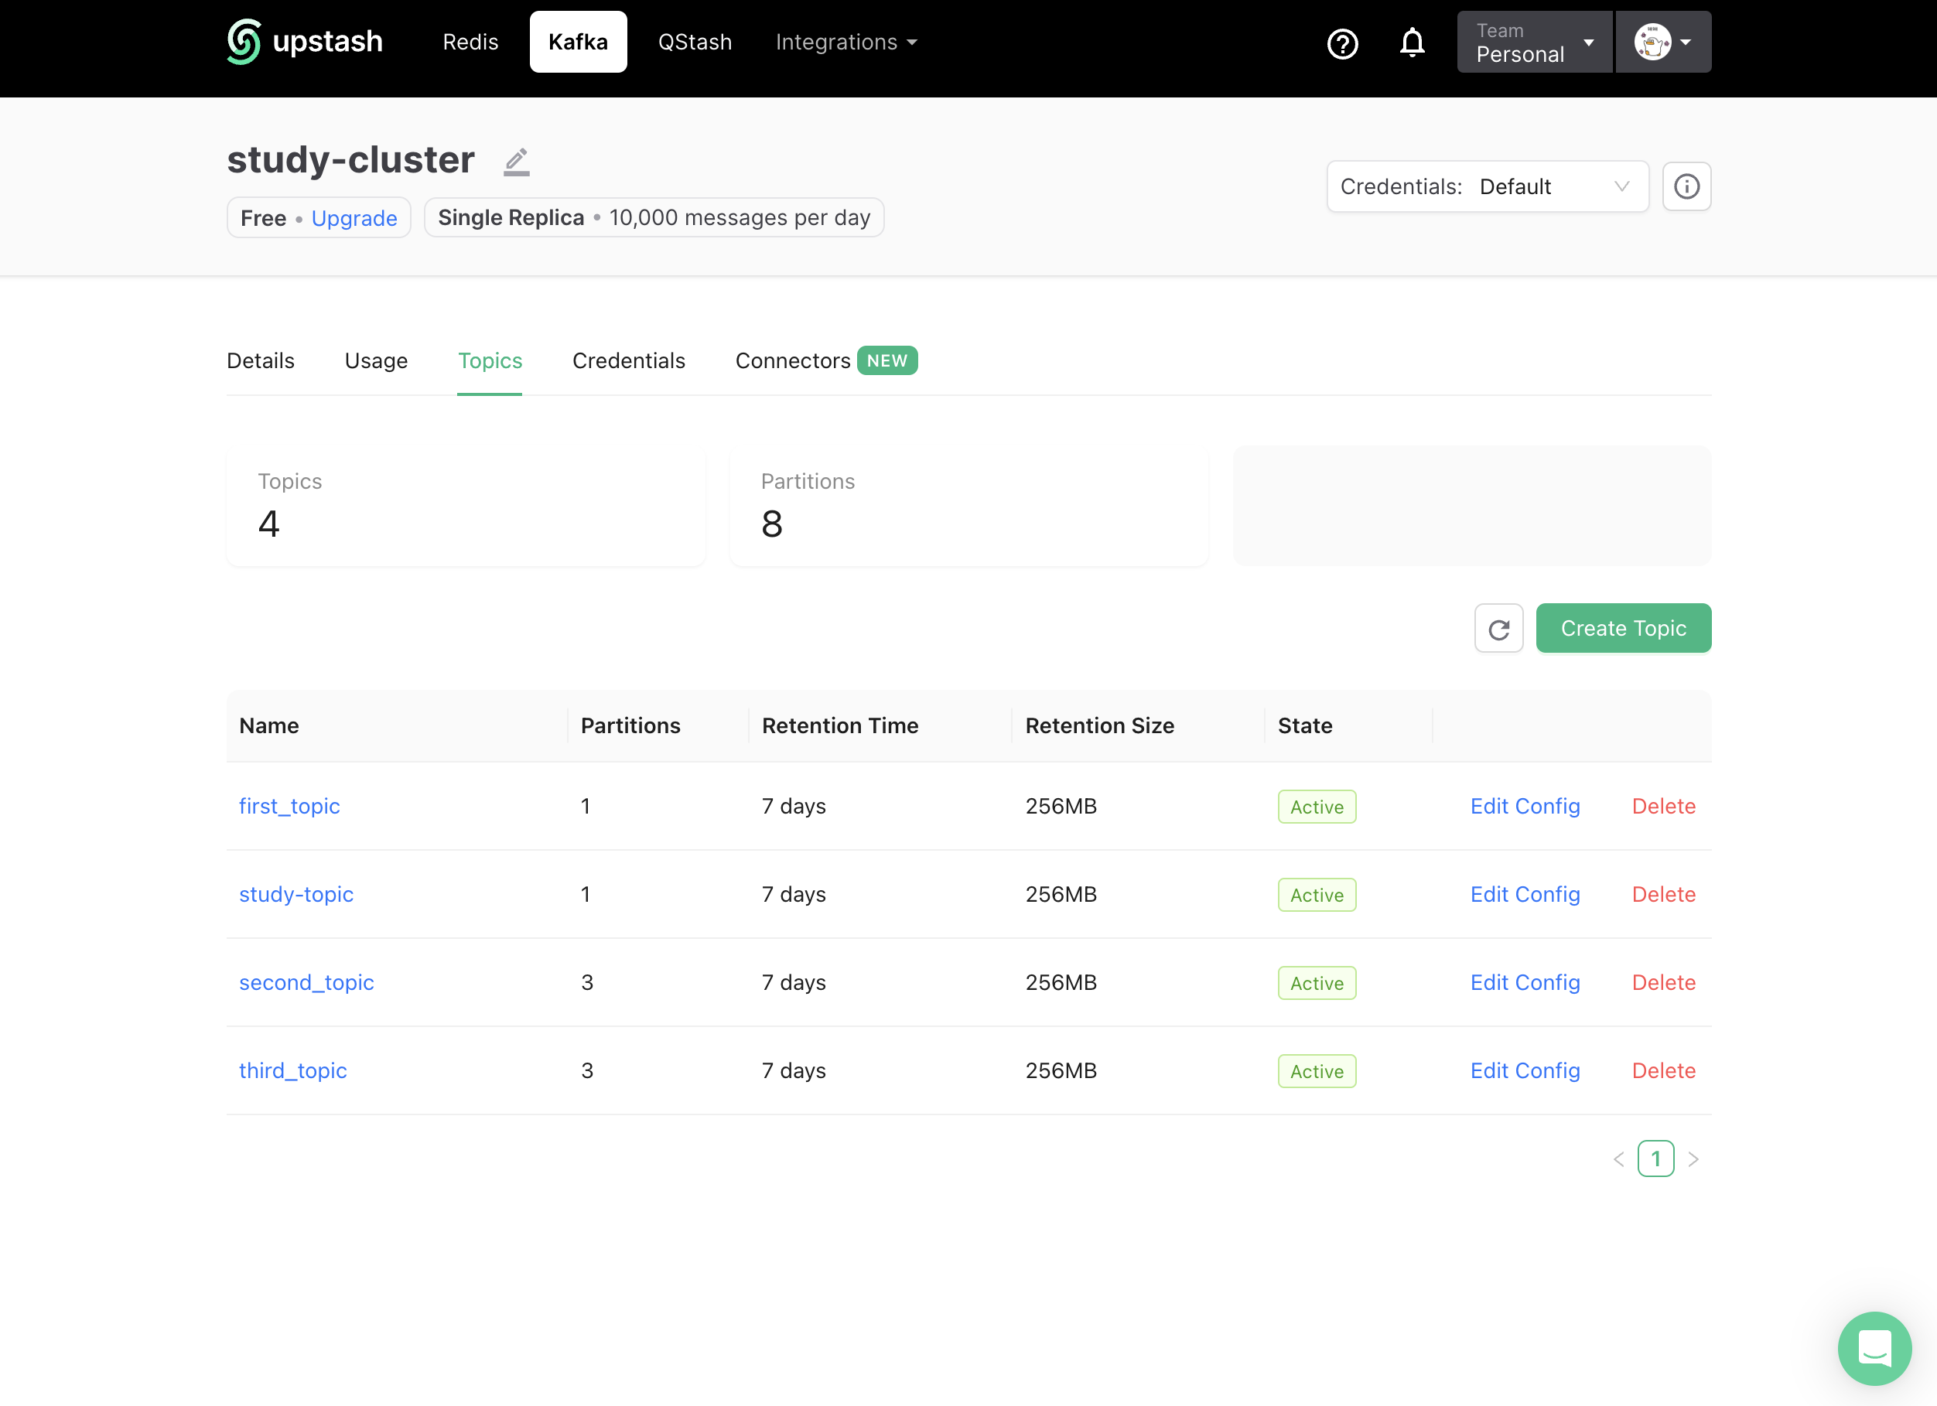Open the second_topic link
Image resolution: width=1937 pixels, height=1406 pixels.
click(x=306, y=981)
